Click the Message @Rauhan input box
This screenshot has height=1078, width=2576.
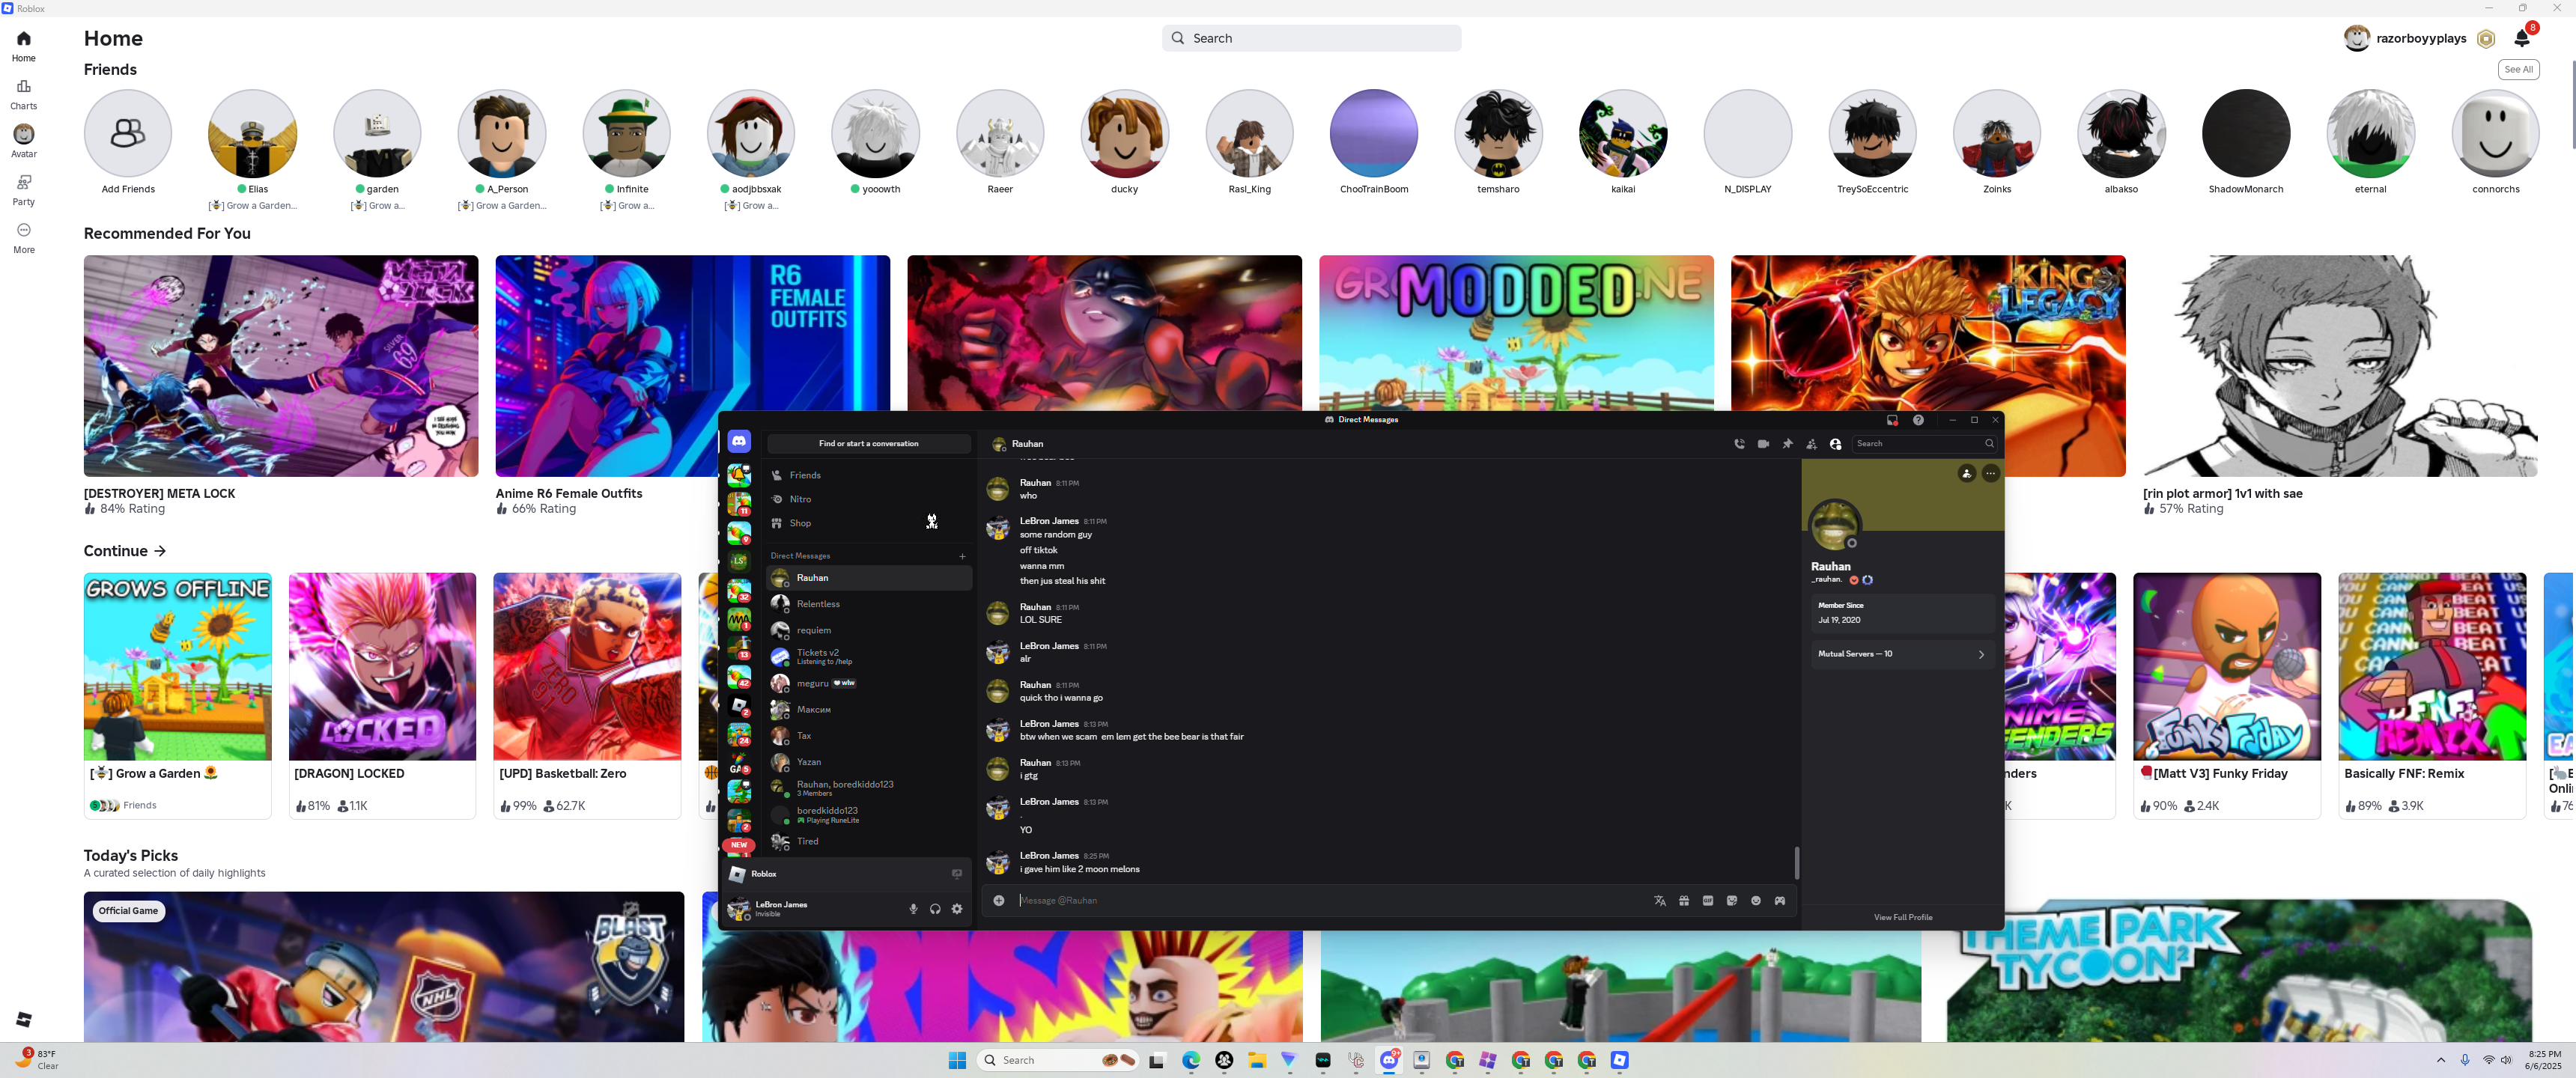point(1330,901)
